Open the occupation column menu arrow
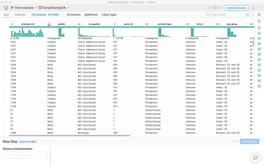The image size is (264, 166). tap(109, 24)
